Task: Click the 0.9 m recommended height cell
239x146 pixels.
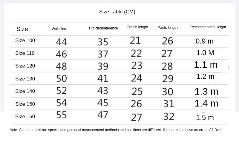Action: click(x=205, y=41)
